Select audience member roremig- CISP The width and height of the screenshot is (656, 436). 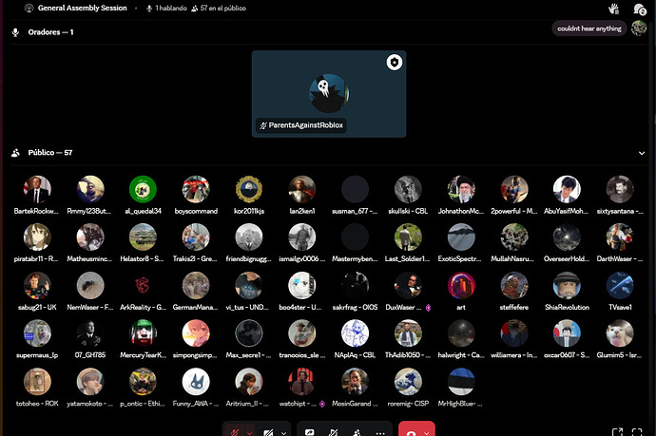click(408, 388)
